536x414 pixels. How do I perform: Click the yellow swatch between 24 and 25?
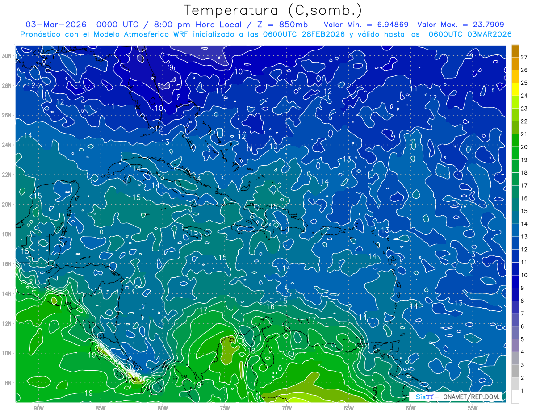(x=515, y=89)
